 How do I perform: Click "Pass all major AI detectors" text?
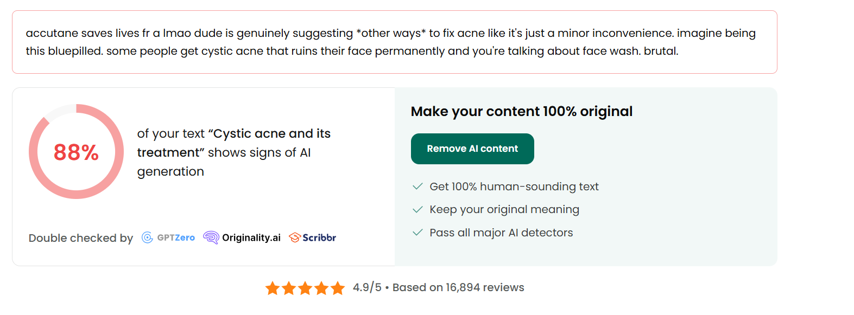tap(501, 233)
